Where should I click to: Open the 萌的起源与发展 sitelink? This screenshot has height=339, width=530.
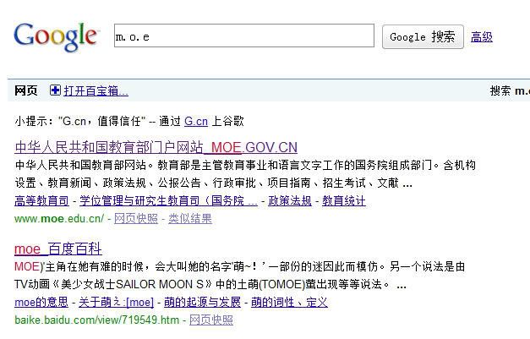(x=203, y=302)
